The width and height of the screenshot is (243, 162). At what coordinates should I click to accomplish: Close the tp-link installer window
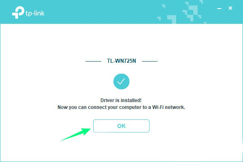coord(230,8)
